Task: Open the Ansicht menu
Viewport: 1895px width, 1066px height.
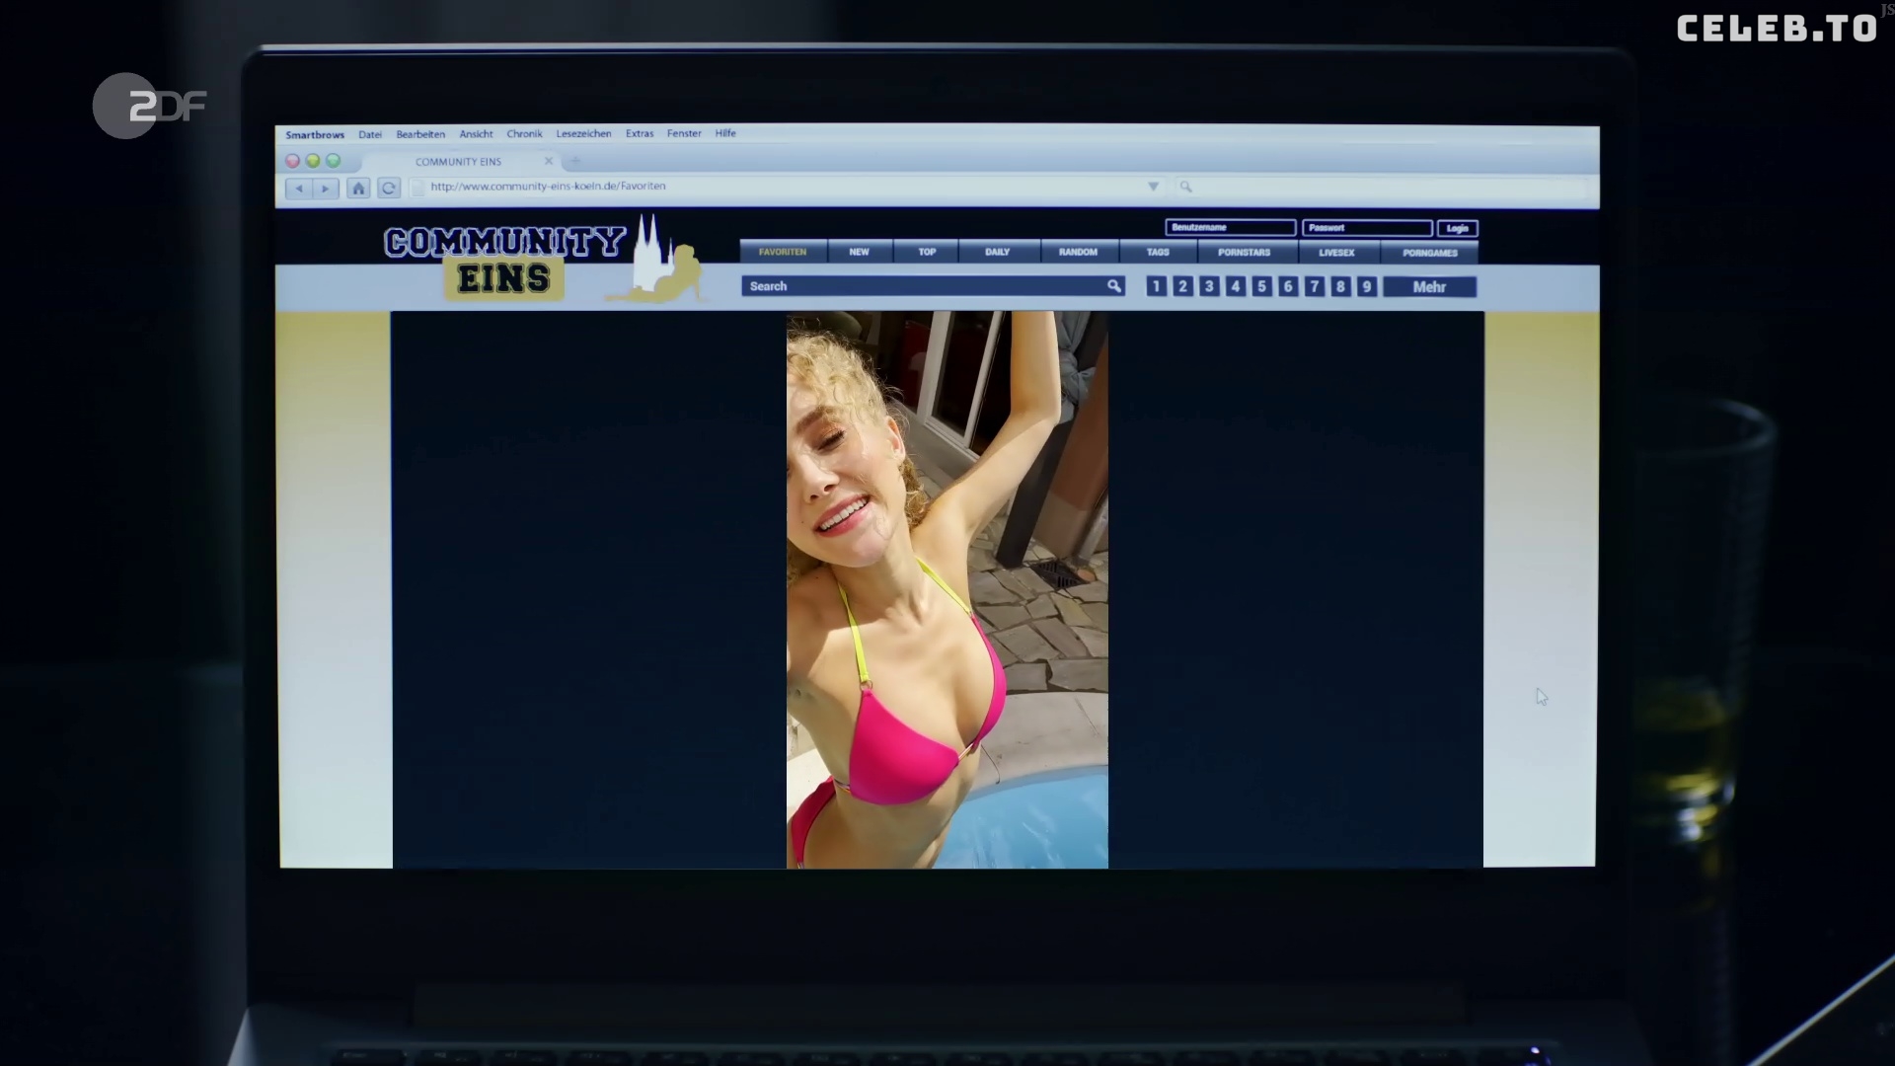Action: pyautogui.click(x=476, y=134)
